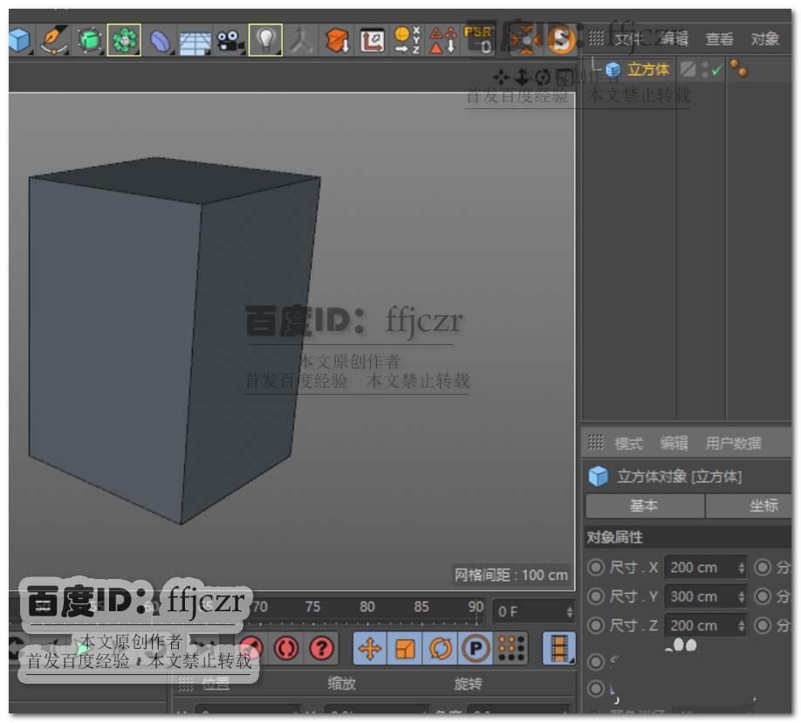Click the orange X plugin icon
This screenshot has height=723, width=801.
(x=525, y=40)
